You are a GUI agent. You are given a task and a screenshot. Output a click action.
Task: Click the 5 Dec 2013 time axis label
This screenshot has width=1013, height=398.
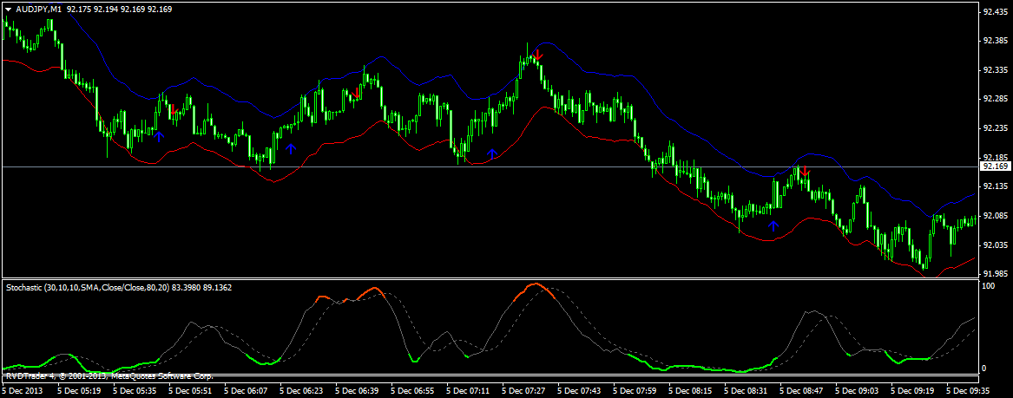click(23, 390)
